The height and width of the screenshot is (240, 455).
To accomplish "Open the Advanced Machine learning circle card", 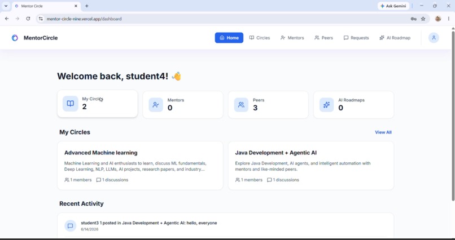I will pyautogui.click(x=140, y=166).
